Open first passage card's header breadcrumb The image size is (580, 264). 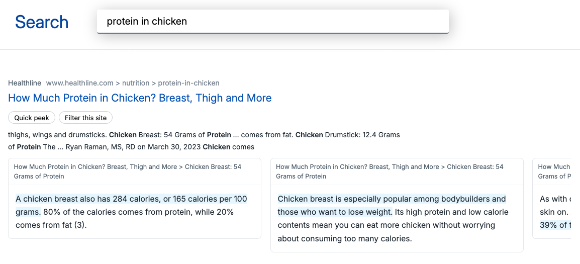128,171
